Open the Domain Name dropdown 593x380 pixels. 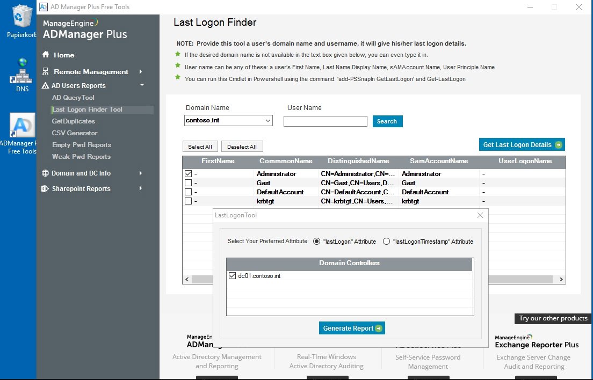tap(267, 121)
